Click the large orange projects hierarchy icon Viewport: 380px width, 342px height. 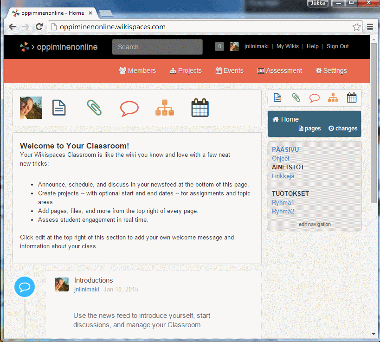point(165,108)
